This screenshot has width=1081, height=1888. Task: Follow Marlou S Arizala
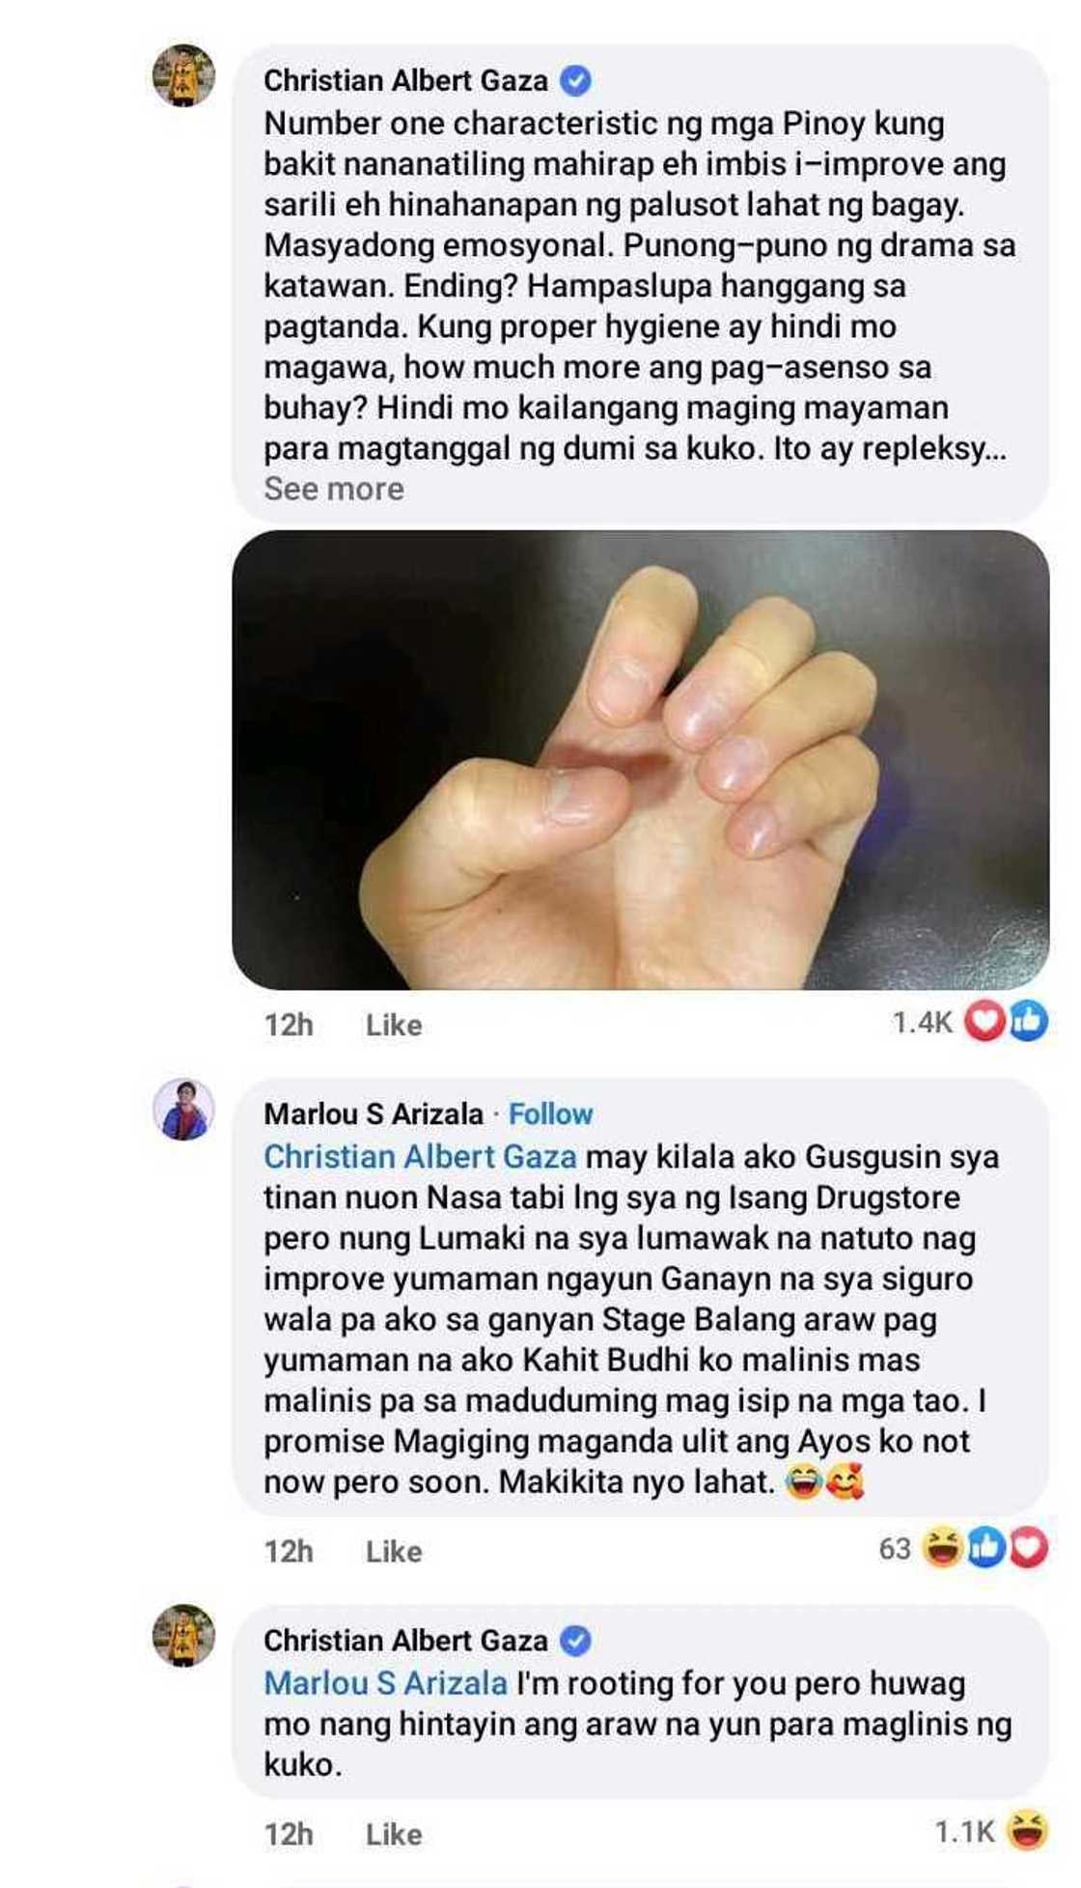[550, 1113]
